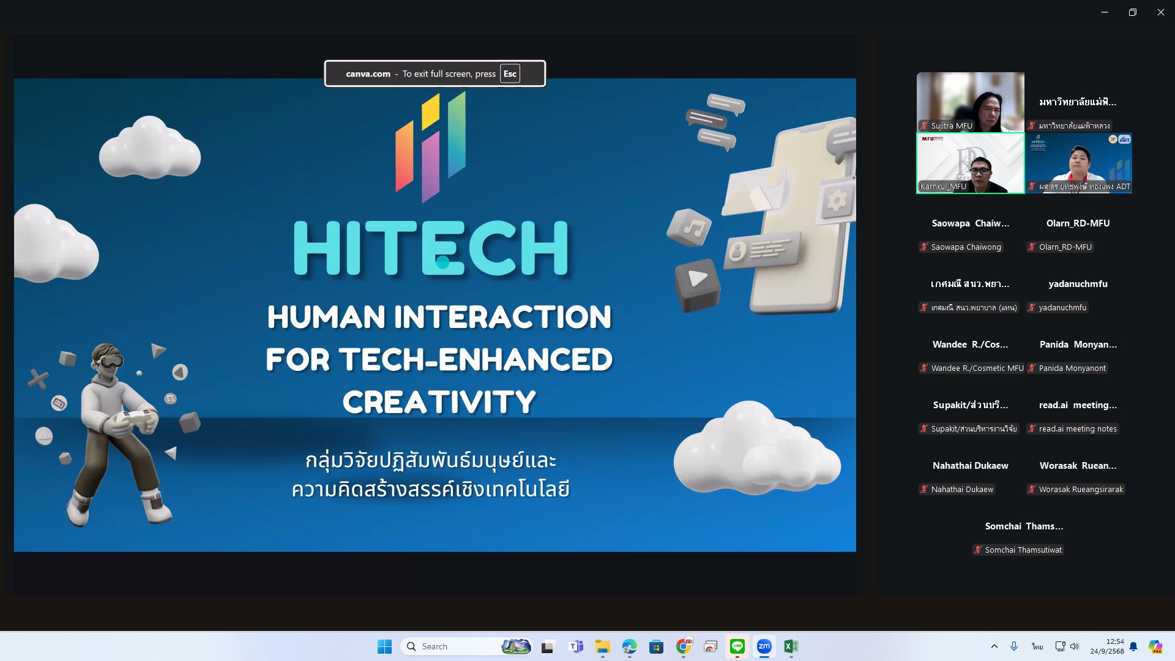Open the Microsoft Store from the taskbar
Screen dimensions: 1175x661
(x=657, y=646)
